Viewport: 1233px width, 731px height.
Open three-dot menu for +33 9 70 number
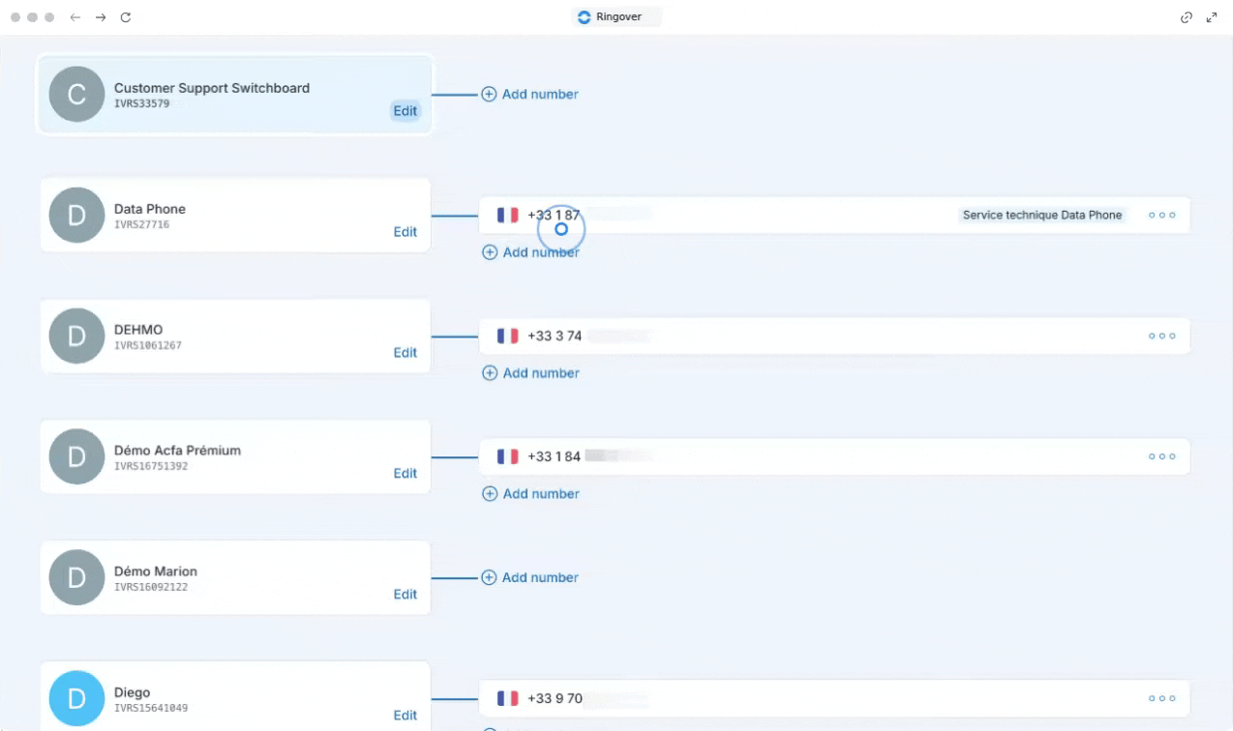[1162, 698]
